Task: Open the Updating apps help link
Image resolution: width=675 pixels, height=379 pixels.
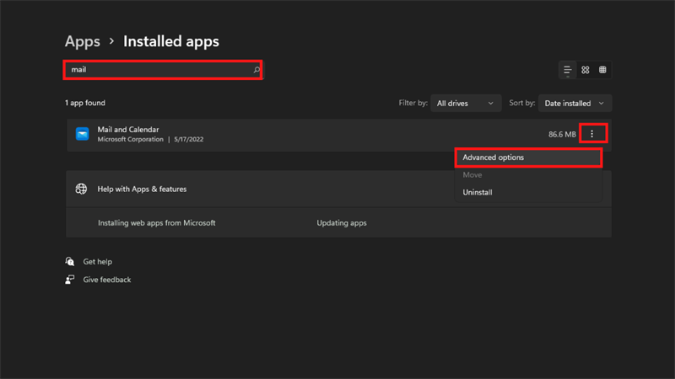Action: coord(342,223)
